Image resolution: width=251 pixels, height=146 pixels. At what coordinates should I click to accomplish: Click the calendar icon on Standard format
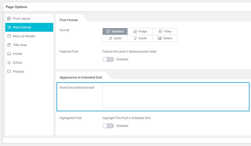click(x=108, y=31)
